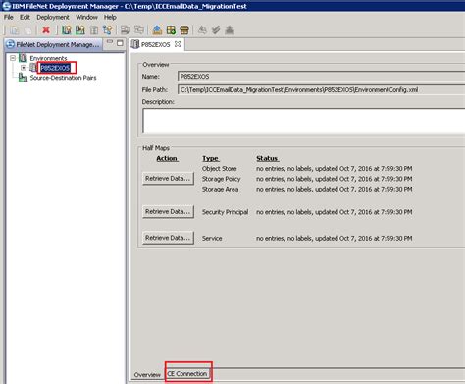
Task: Click the Service type label
Action: pos(212,239)
